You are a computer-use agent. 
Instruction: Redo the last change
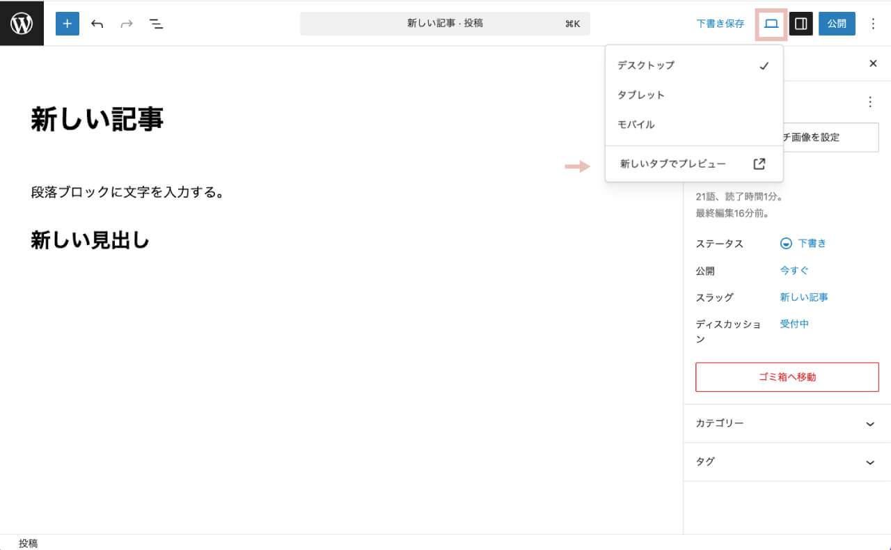(126, 23)
